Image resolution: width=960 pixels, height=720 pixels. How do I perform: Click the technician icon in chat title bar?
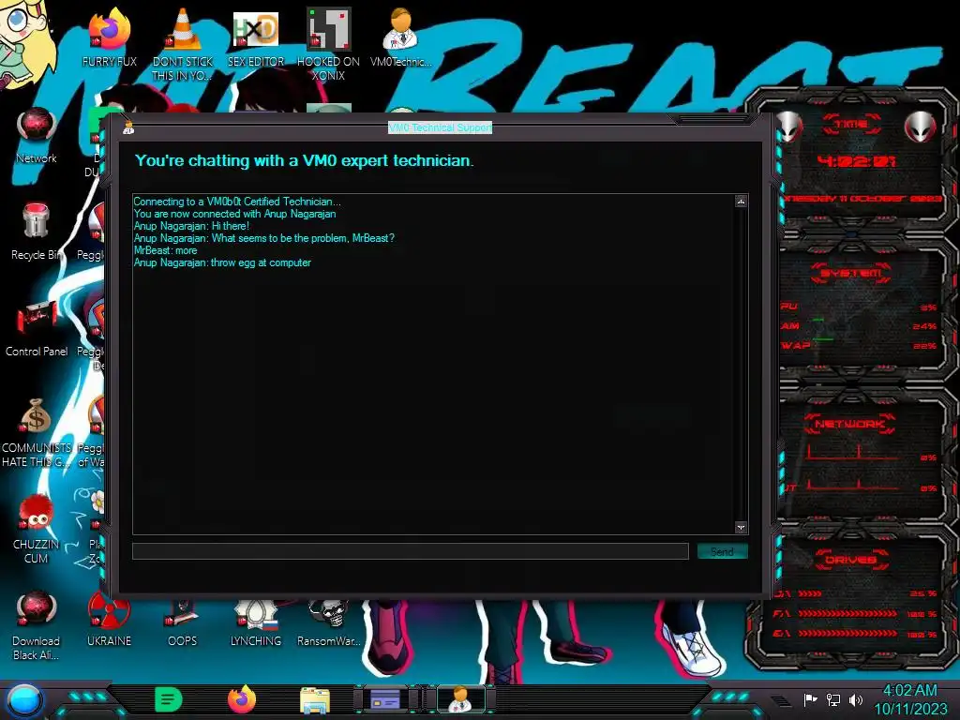(128, 127)
